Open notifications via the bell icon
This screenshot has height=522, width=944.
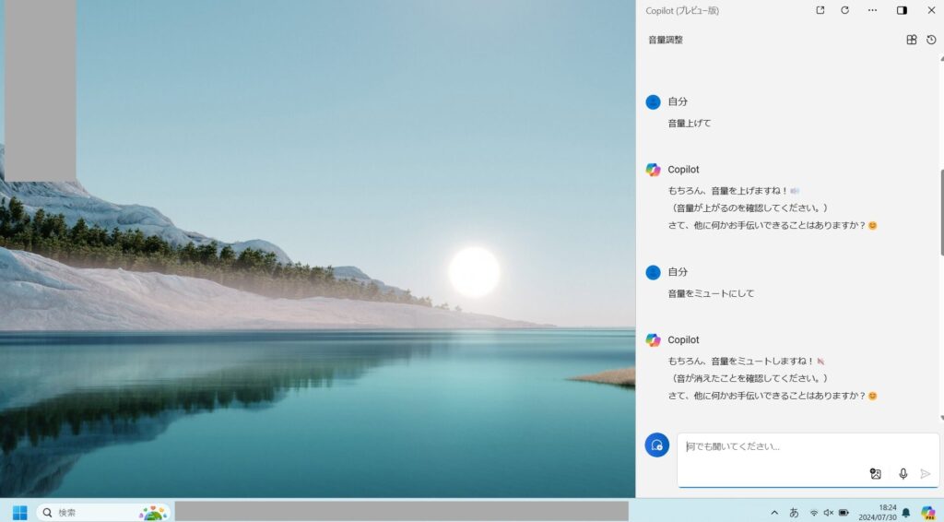pyautogui.click(x=906, y=512)
